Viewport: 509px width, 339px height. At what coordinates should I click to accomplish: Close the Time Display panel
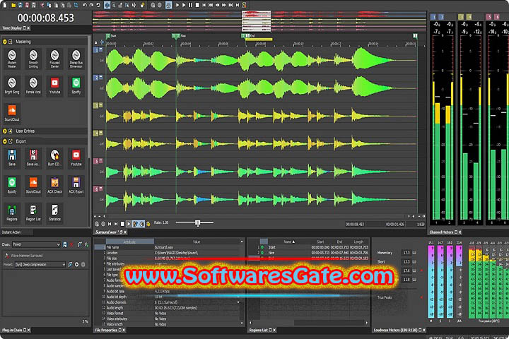pyautogui.click(x=28, y=28)
